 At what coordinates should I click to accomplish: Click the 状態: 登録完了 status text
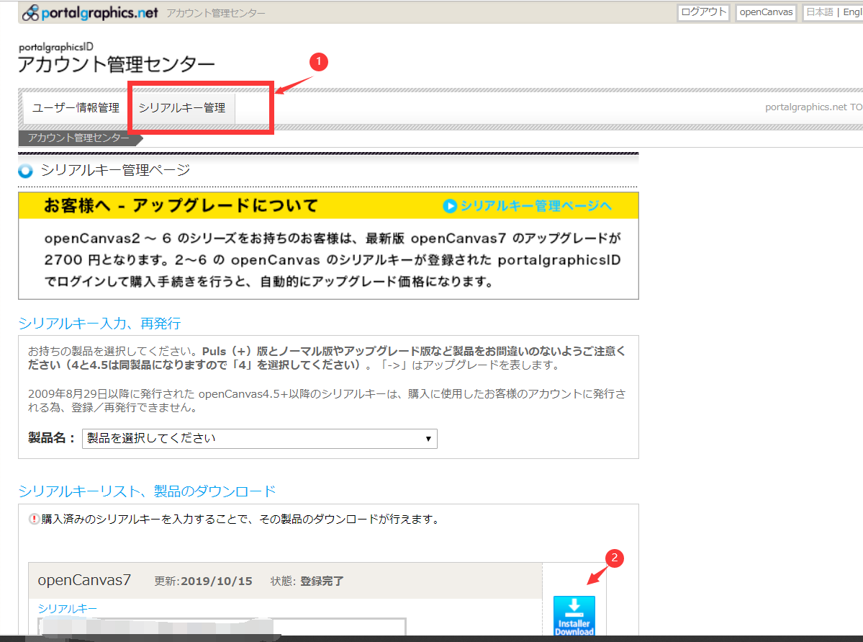click(x=307, y=581)
